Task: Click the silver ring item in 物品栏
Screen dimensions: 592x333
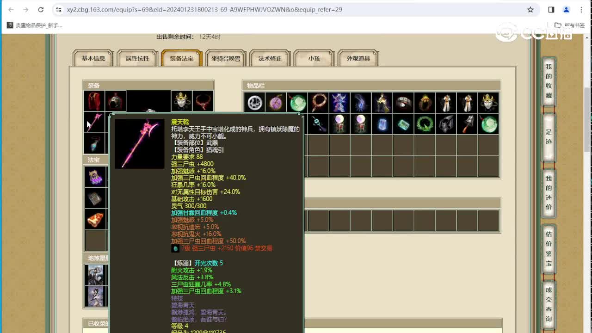Action: point(254,103)
